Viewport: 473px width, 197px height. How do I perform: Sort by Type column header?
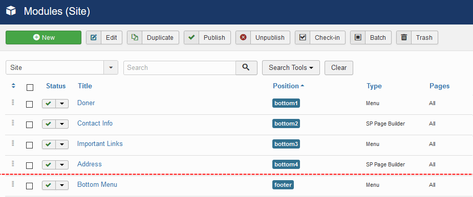[x=374, y=86]
